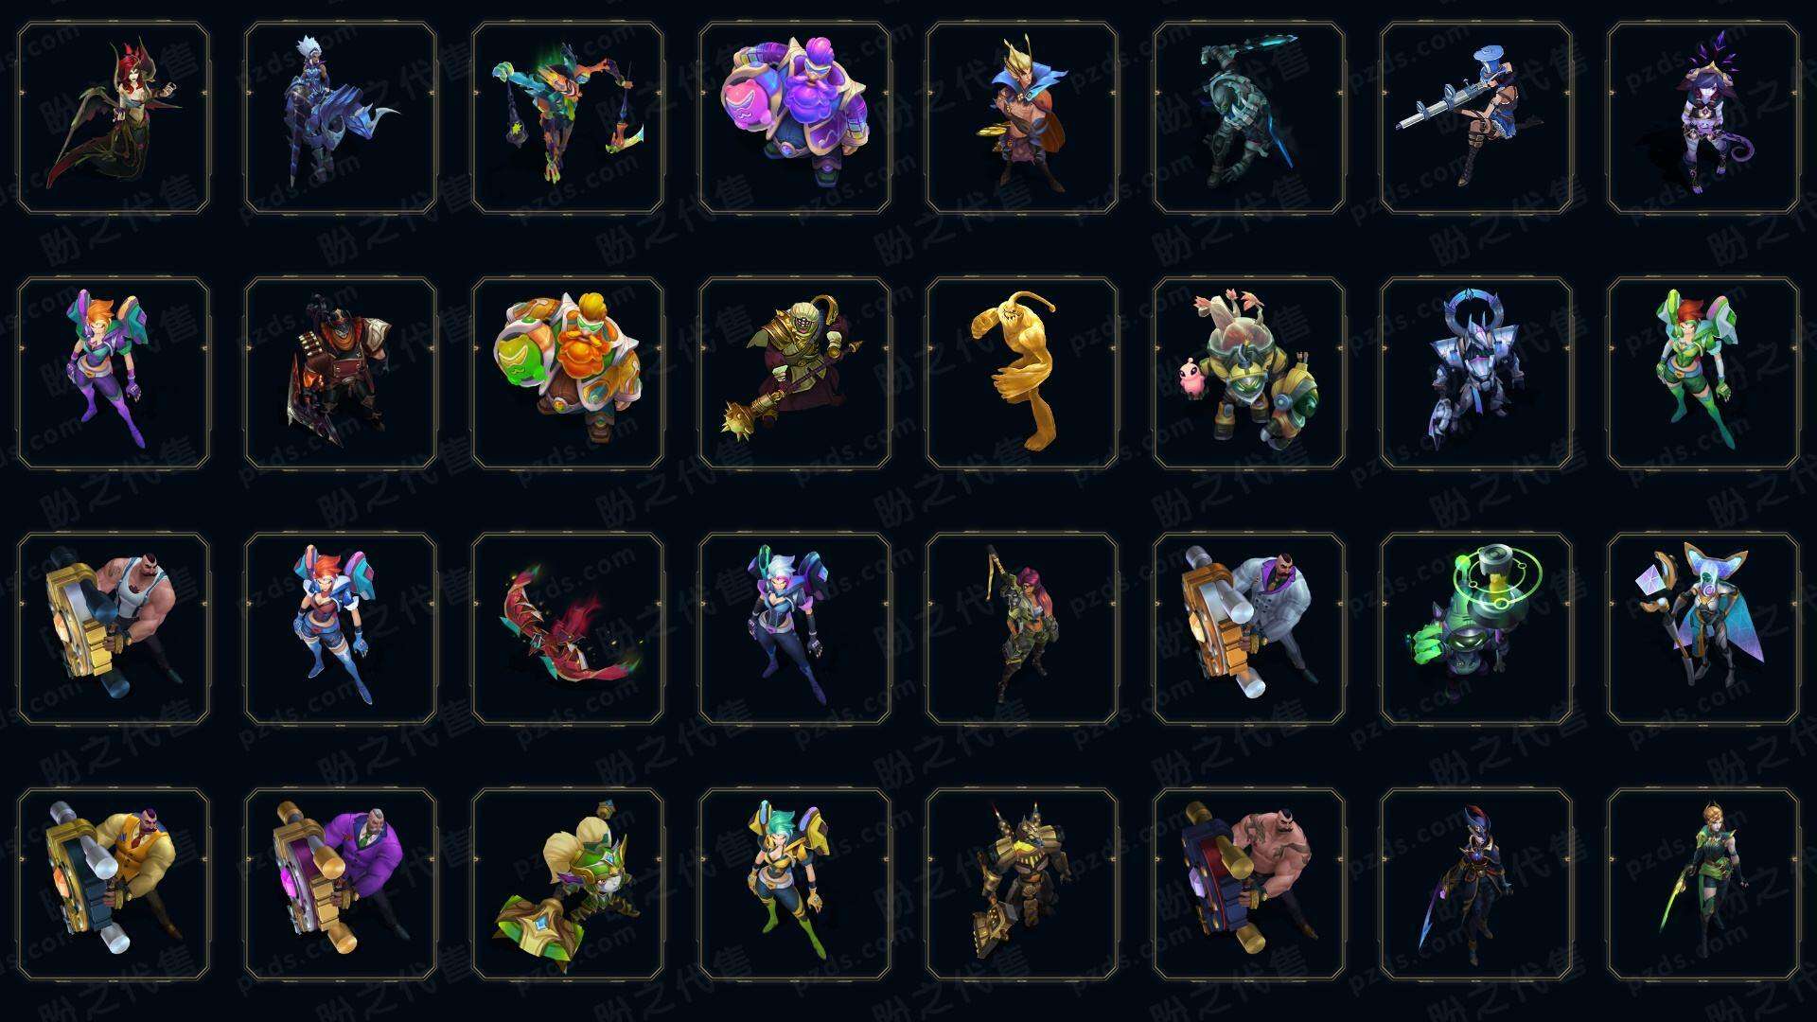Select the cannon brawler in yellow suit
Viewport: 1817px width, 1022px height.
pos(114,884)
